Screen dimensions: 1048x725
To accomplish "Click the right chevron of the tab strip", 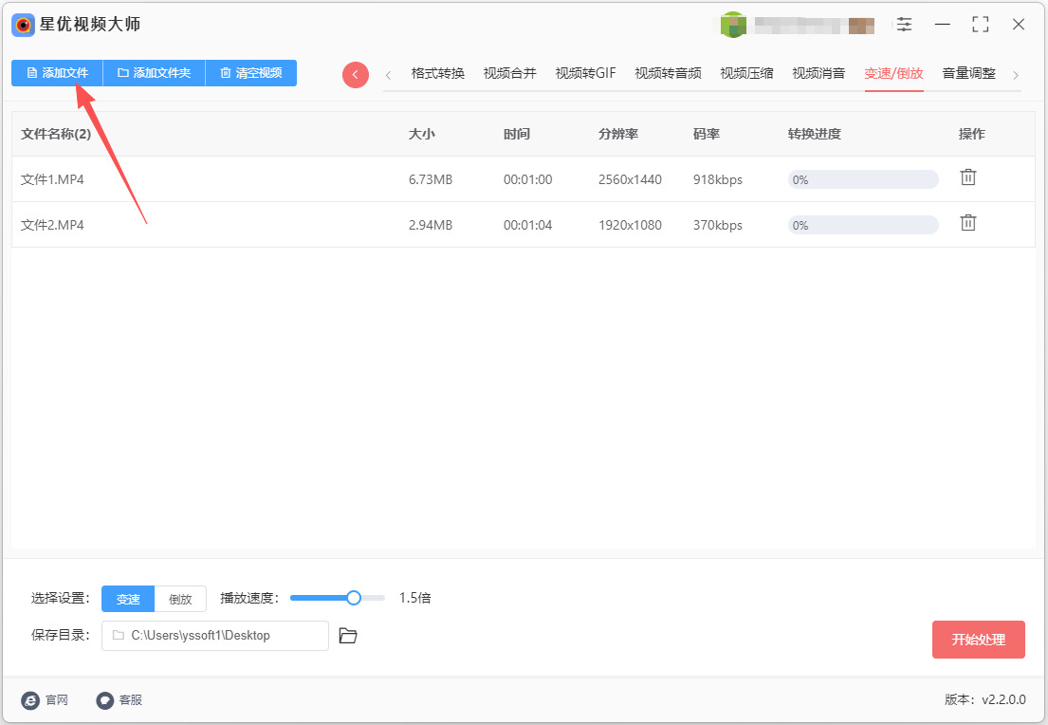I will 1016,75.
